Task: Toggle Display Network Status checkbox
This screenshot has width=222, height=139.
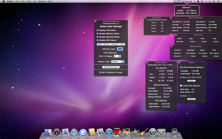Action: click(x=98, y=37)
